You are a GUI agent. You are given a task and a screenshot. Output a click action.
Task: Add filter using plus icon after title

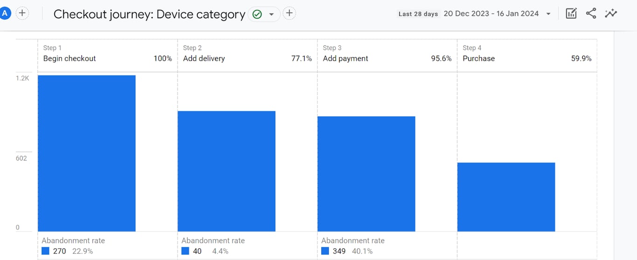tap(289, 14)
